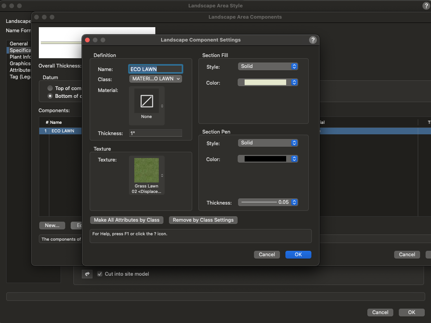Toggle Cut into site model checkbox
This screenshot has width=431, height=323.
point(100,274)
